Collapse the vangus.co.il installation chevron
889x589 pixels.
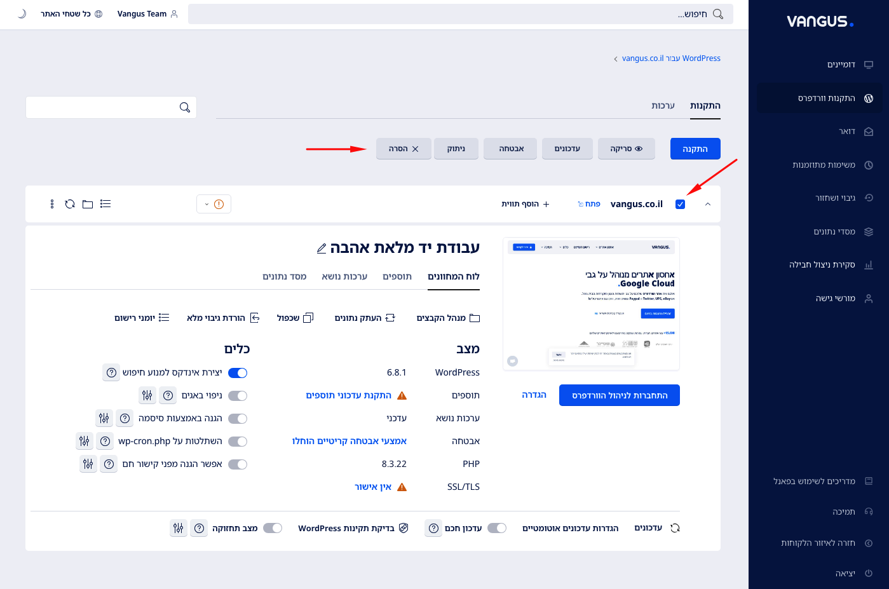pos(708,204)
